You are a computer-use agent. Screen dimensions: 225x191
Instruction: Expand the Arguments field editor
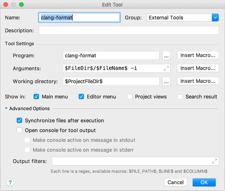pyautogui.click(x=166, y=68)
